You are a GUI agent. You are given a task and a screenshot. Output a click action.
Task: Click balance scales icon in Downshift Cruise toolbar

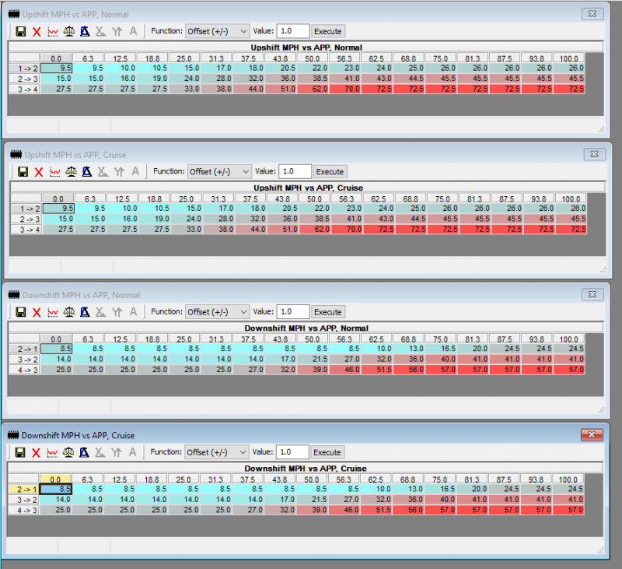pyautogui.click(x=70, y=452)
